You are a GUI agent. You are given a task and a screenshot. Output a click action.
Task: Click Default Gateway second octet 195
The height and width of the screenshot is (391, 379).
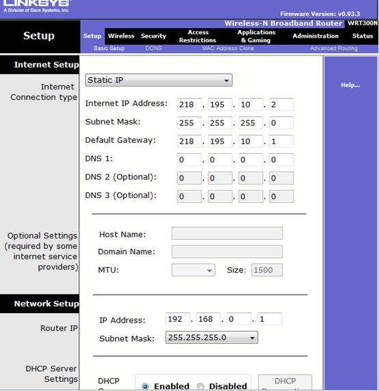tap(220, 141)
